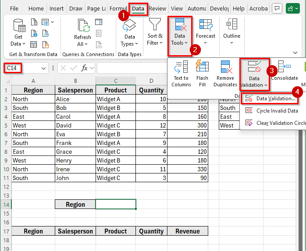Click Flash Fill
The height and width of the screenshot is (251, 306).
(202, 74)
